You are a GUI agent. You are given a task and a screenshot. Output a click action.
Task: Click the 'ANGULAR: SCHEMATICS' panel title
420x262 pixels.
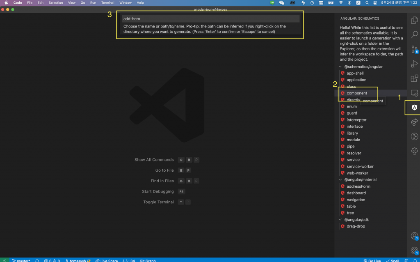[x=360, y=18]
